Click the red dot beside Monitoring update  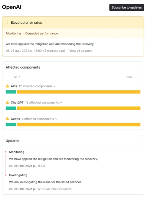click(6, 152)
